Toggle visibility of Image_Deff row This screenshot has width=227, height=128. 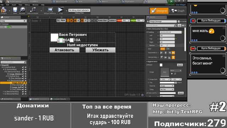pos(26,87)
